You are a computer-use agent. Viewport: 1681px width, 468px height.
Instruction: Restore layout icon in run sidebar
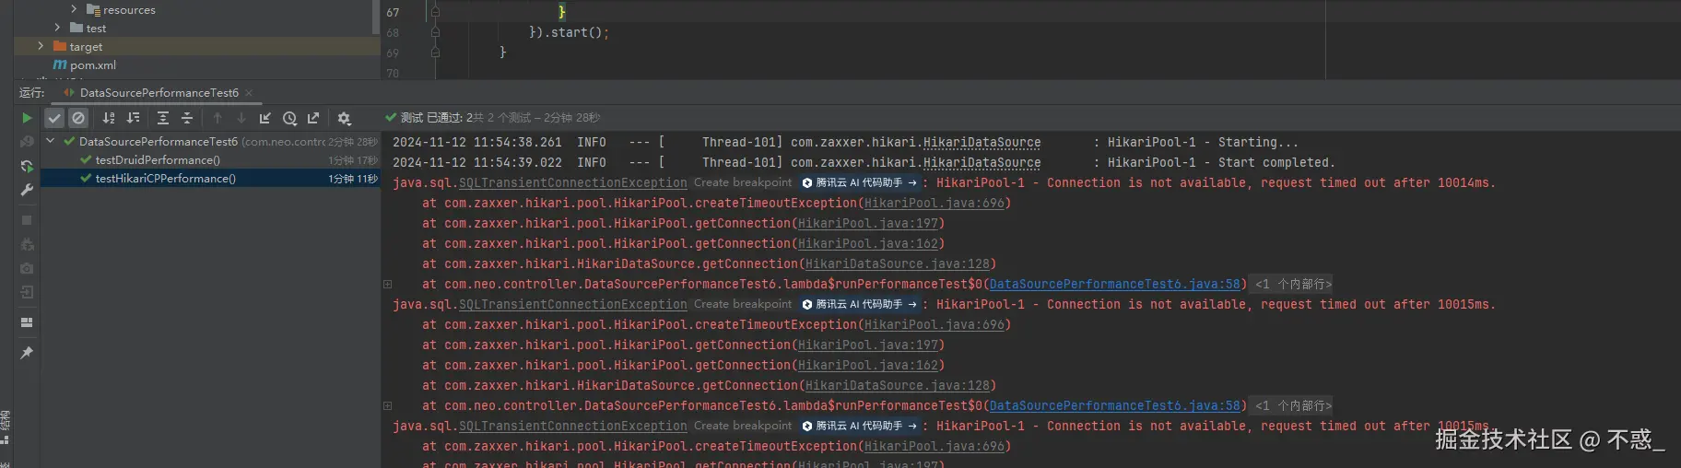27,322
